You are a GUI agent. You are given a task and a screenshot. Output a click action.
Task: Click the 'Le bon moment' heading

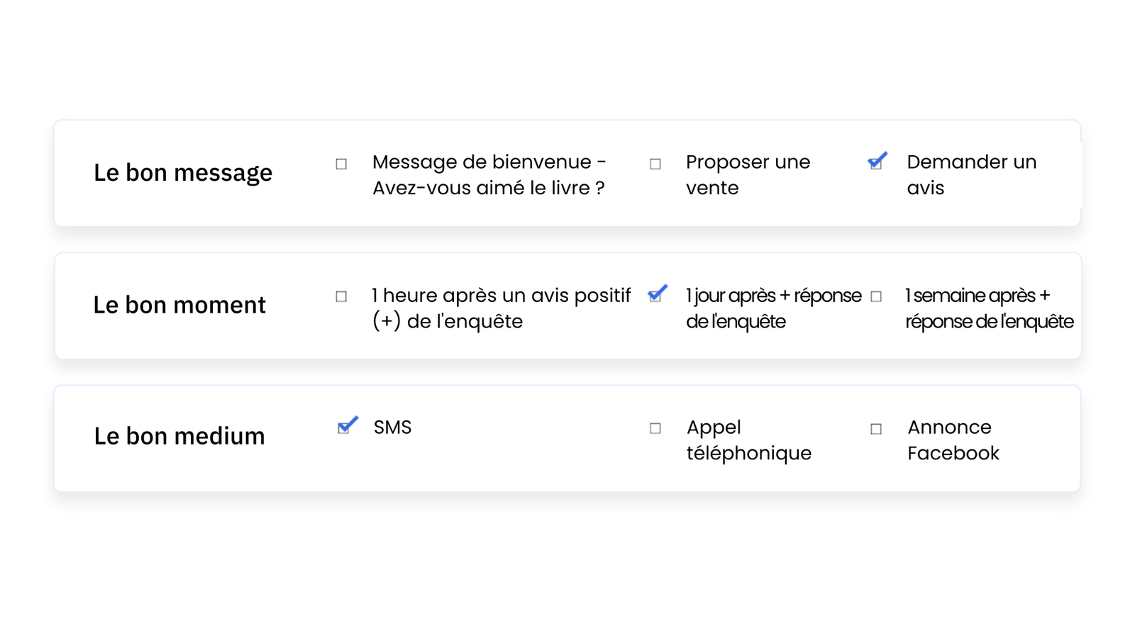[179, 306]
